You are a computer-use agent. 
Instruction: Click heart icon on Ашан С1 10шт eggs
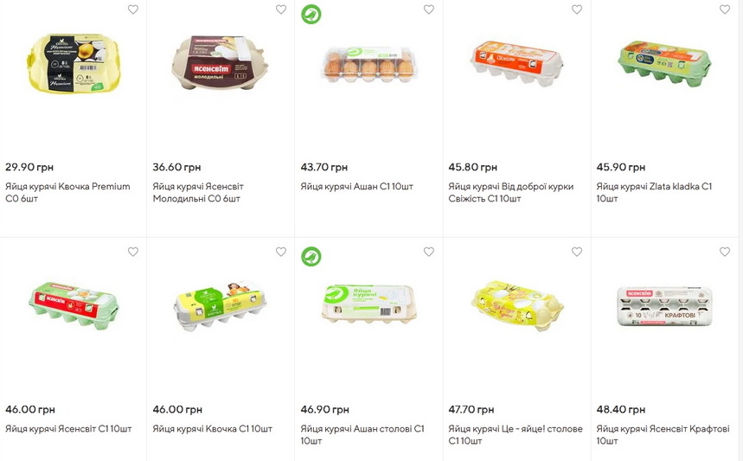pyautogui.click(x=428, y=10)
